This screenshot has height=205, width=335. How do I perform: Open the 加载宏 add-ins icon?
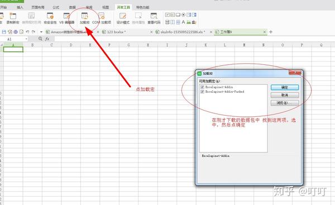click(x=85, y=18)
